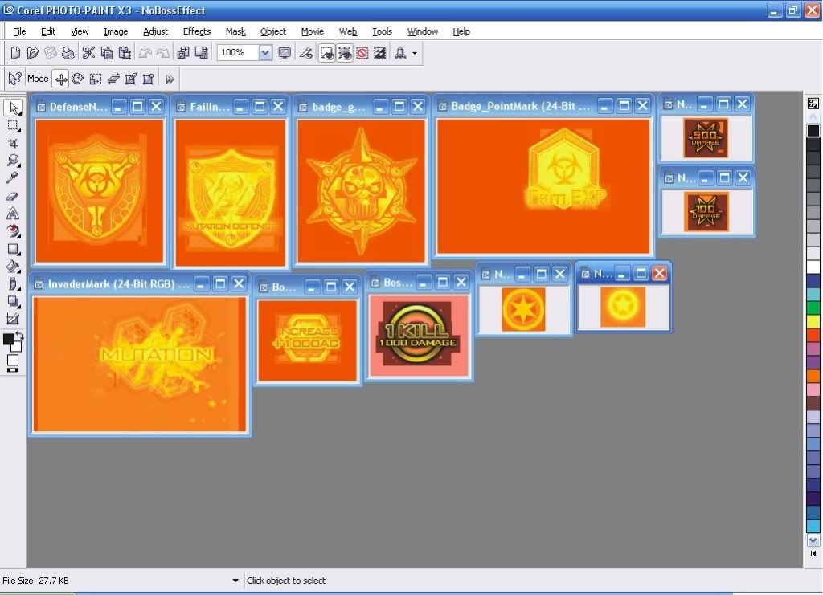
Task: Click the Print icon in toolbar
Action: 68,53
